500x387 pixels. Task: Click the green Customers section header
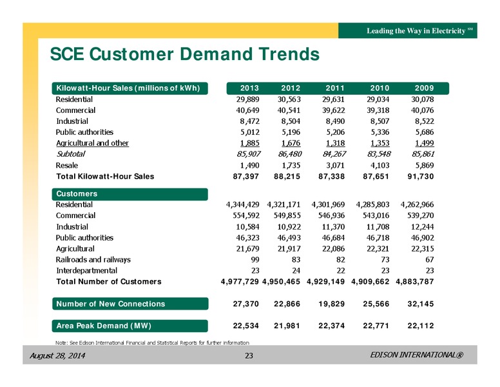pos(130,194)
